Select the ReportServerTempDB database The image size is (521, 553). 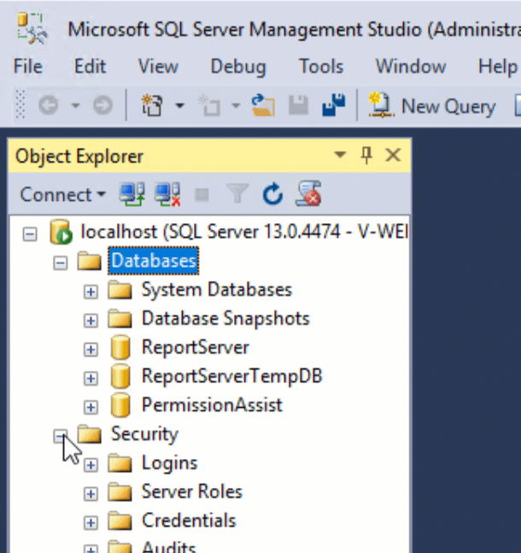coord(232,376)
